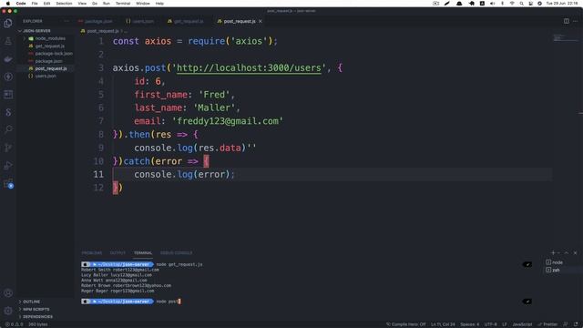
Task: Open the lightning bolt extension view
Action: click(8, 77)
